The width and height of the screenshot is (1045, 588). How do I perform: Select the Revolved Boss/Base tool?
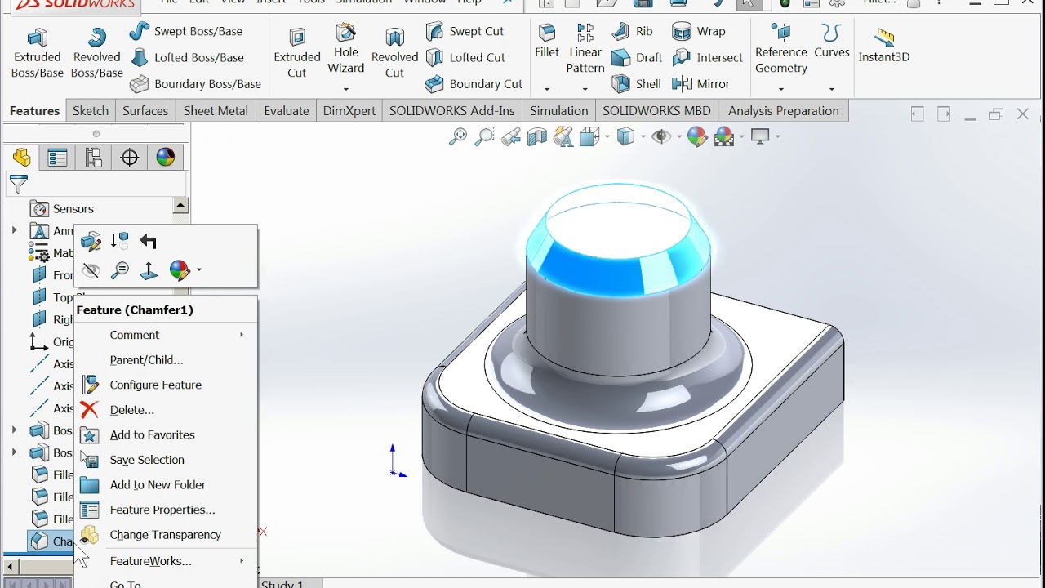click(96, 54)
